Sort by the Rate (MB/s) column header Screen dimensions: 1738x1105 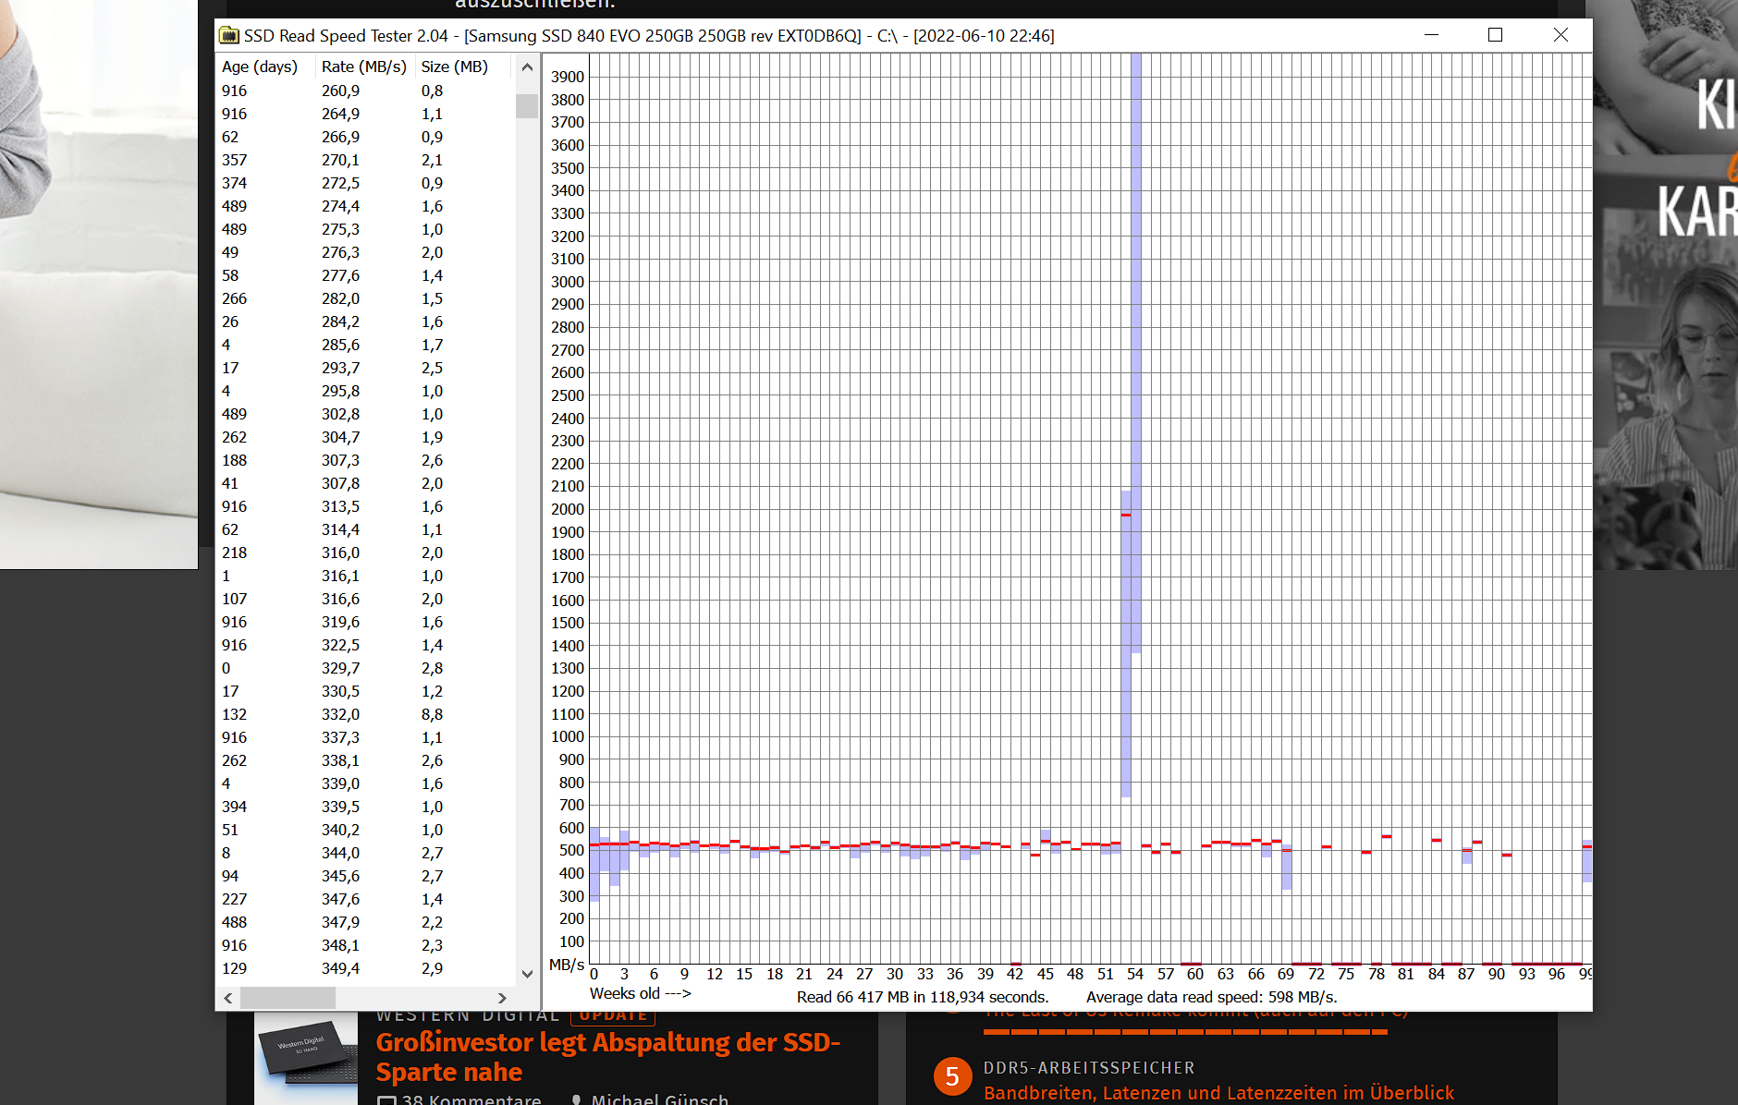click(x=364, y=67)
